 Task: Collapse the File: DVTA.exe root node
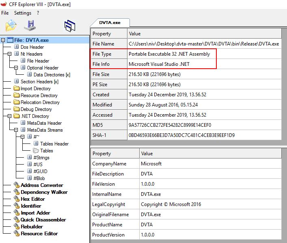point(3,40)
